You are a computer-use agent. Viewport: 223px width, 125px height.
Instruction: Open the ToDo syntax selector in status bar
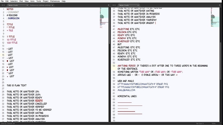[x=214, y=123]
